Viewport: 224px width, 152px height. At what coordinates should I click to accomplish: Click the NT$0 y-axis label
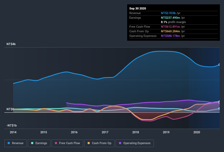coord(10,109)
